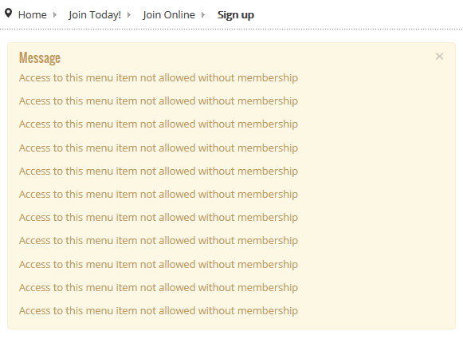Navigate to the Join Online breadcrumb
Image resolution: width=463 pixels, height=339 pixels.
[x=169, y=15]
